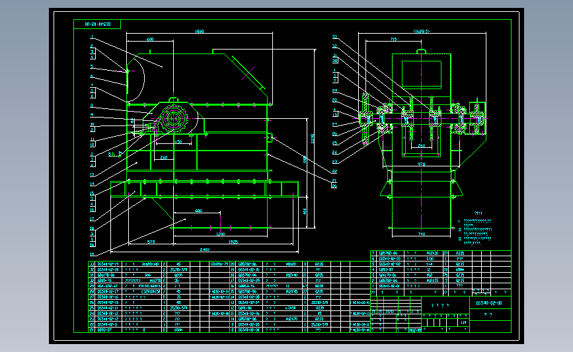Image resolution: width=573 pixels, height=352 pixels.
Task: Select balloon number 32 on the side view
Action: coord(334,46)
